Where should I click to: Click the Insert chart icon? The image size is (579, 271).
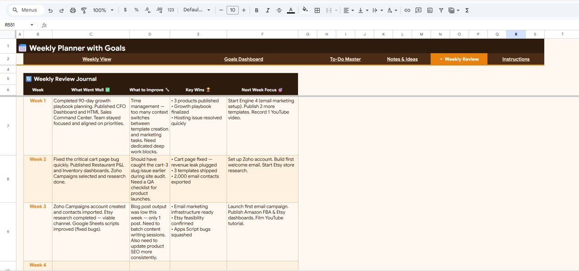tap(430, 10)
